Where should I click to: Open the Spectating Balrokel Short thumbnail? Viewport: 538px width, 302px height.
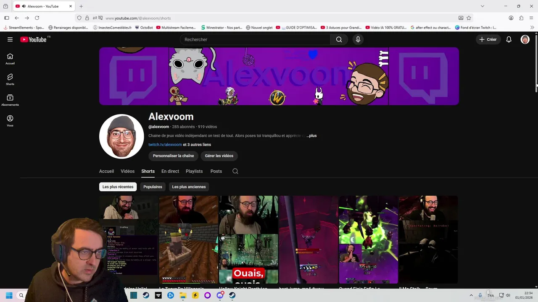point(428,240)
